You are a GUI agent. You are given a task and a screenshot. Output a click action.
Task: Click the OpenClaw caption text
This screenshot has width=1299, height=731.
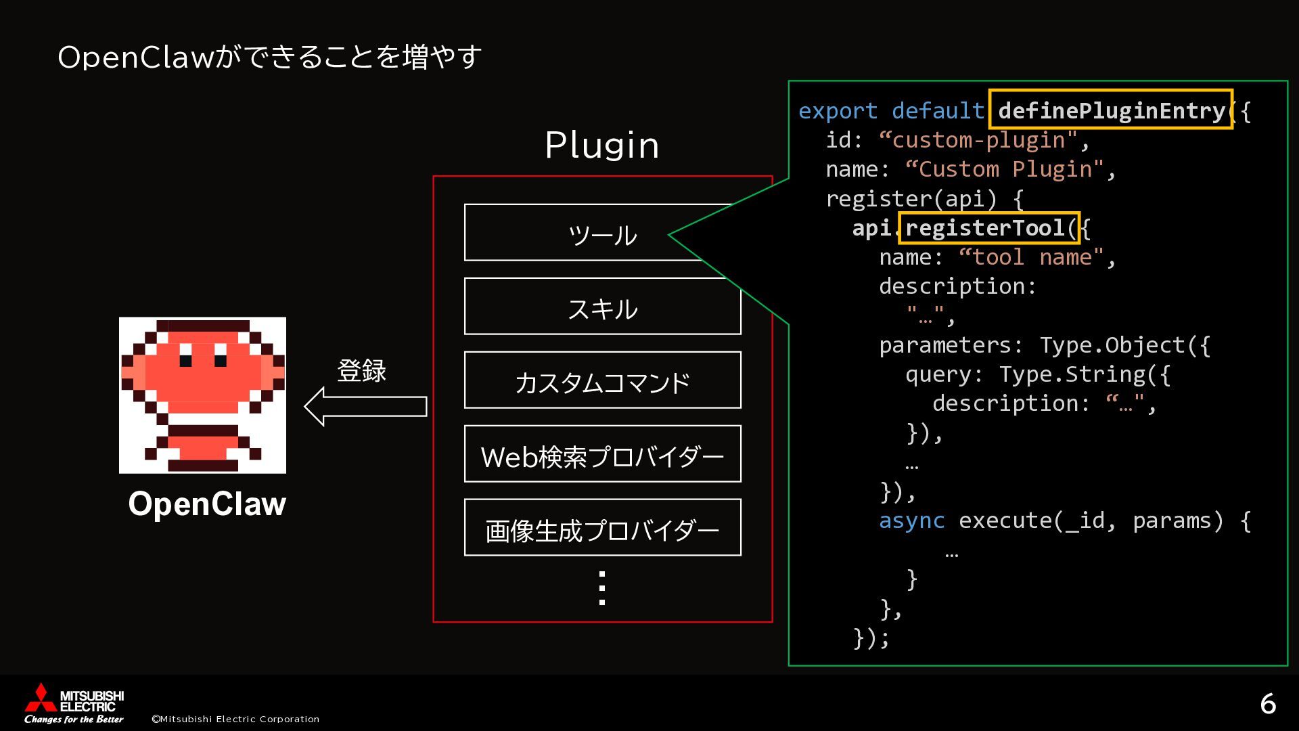tap(207, 504)
